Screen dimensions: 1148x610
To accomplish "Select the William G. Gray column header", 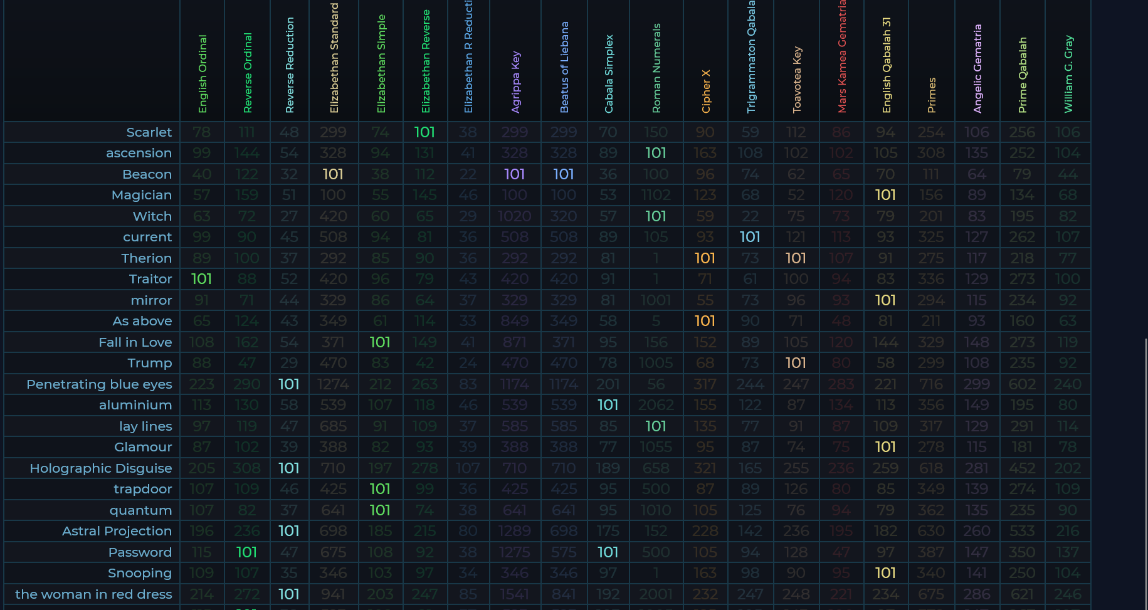I will pos(1068,74).
